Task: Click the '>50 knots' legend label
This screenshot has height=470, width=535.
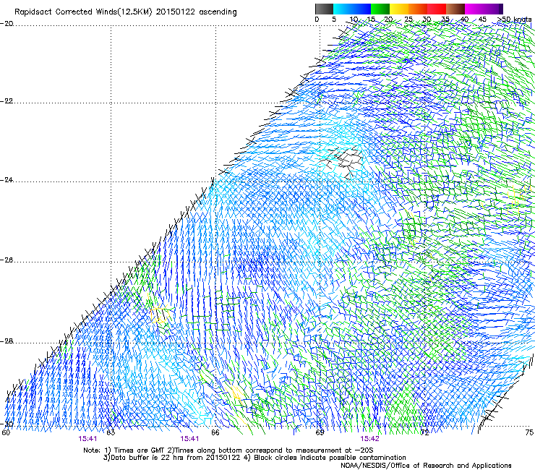Action: pyautogui.click(x=514, y=20)
